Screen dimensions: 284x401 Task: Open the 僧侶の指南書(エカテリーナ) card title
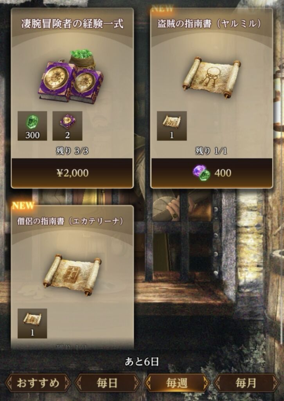pos(70,221)
